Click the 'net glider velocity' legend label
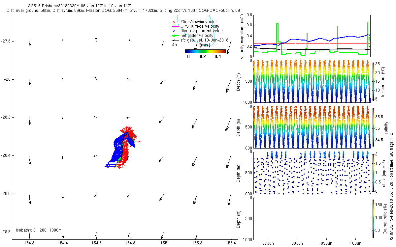The image size is (396, 247). pos(197,36)
